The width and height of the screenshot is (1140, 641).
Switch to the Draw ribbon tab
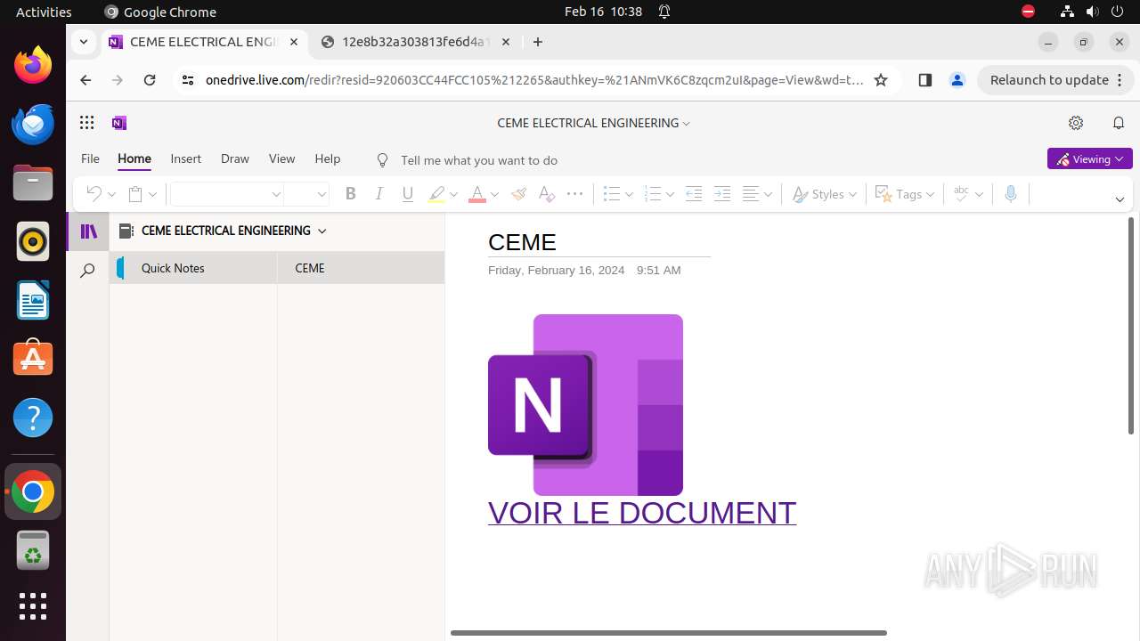[235, 158]
